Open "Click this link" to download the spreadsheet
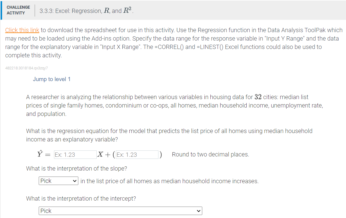Image resolution: width=346 pixels, height=218 pixels. coord(22,30)
